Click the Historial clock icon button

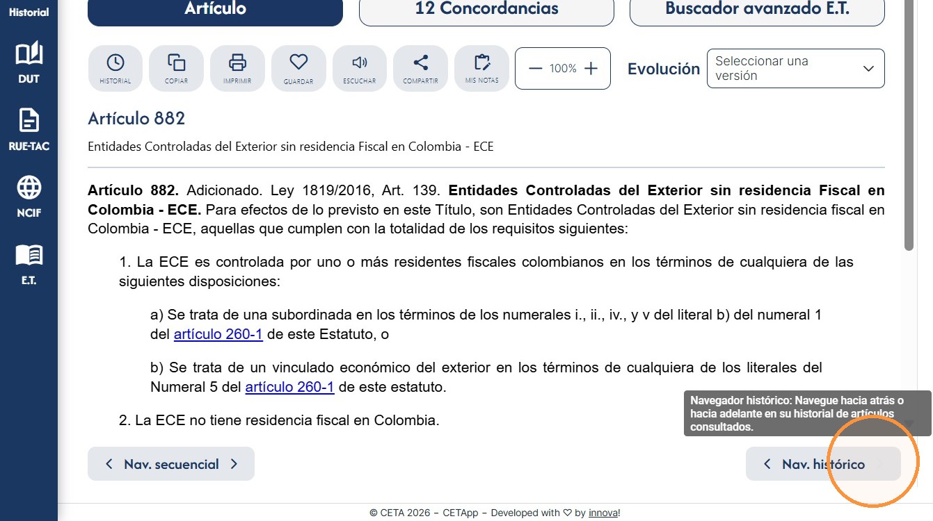click(115, 68)
